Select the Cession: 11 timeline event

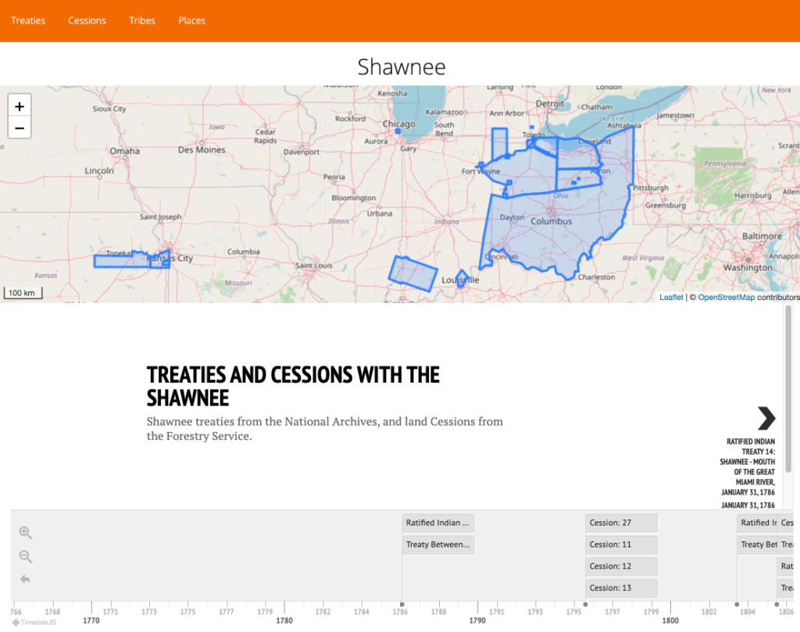[621, 545]
